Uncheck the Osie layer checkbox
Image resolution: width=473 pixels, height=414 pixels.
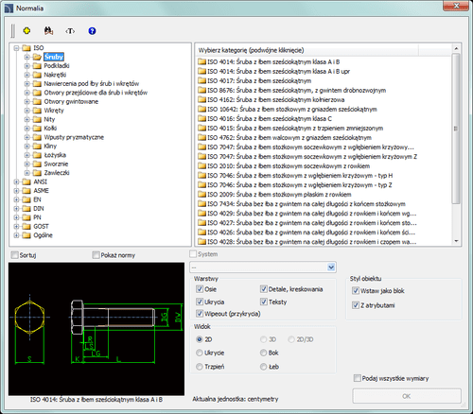click(x=200, y=289)
